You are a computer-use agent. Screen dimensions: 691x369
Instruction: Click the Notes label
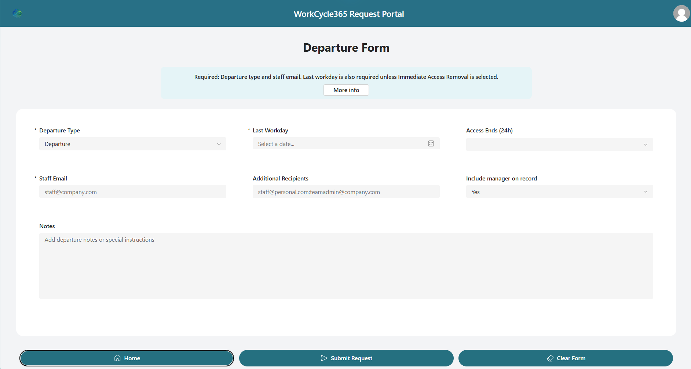tap(47, 226)
